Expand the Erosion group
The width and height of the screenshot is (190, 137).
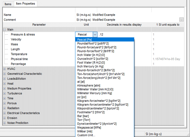coord(5,118)
